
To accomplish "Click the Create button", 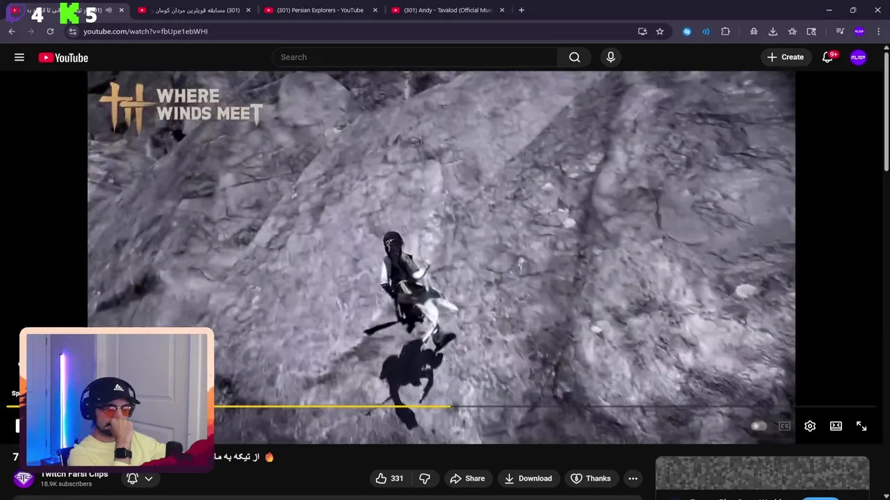I will point(786,57).
